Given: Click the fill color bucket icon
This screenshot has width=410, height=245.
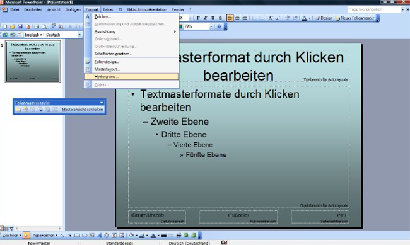Looking at the screenshot, I should click(x=131, y=236).
